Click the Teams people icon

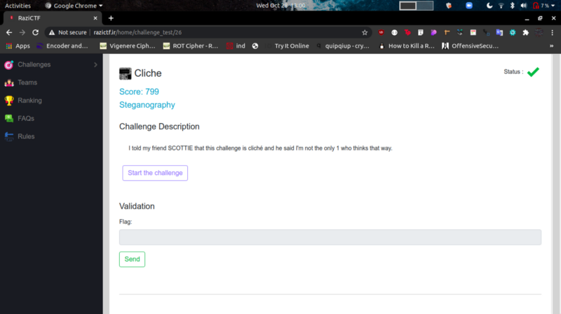tap(9, 83)
